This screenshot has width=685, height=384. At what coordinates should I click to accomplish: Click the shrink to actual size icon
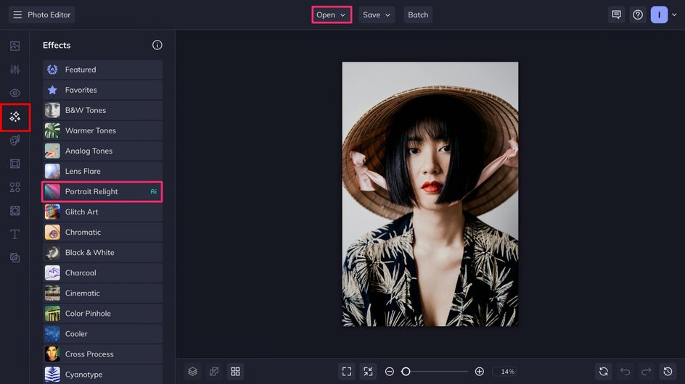369,372
